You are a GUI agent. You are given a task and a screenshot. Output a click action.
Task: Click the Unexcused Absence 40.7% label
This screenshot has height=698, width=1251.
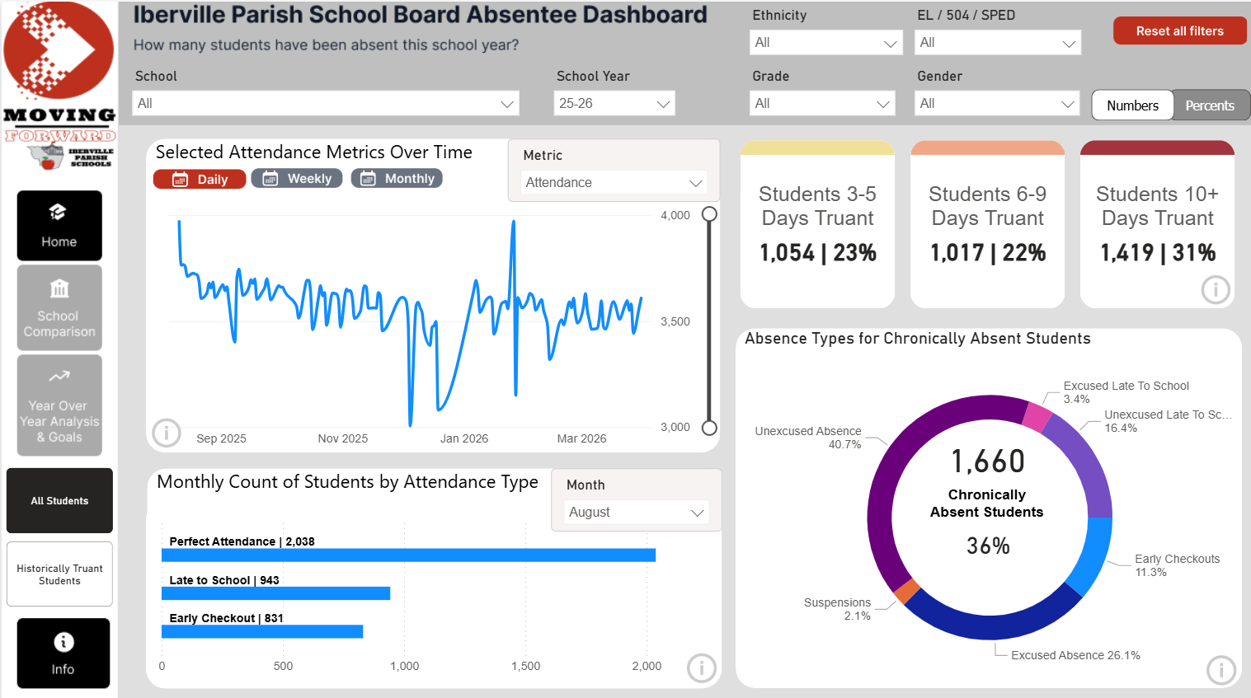[x=808, y=438]
